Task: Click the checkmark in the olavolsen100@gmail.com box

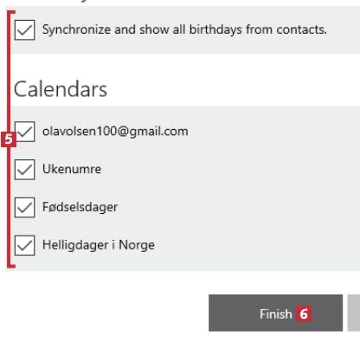Action: click(24, 132)
